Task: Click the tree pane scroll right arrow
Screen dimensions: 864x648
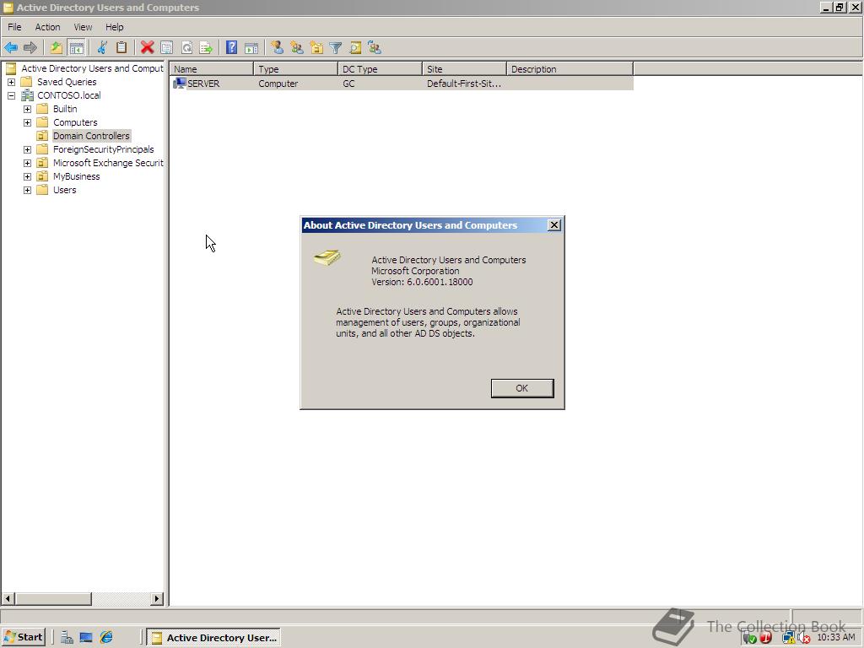Action: (x=157, y=598)
